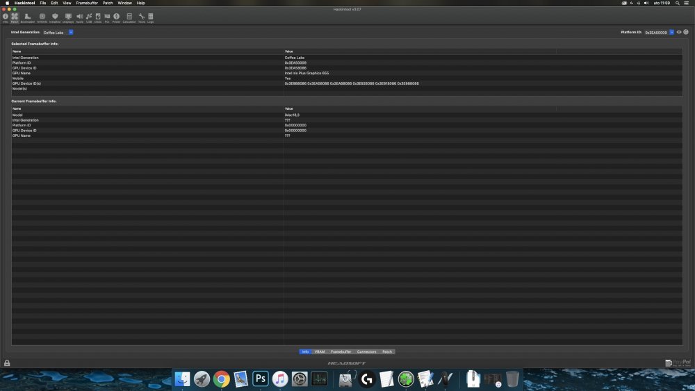Open the Help menu

(140, 3)
